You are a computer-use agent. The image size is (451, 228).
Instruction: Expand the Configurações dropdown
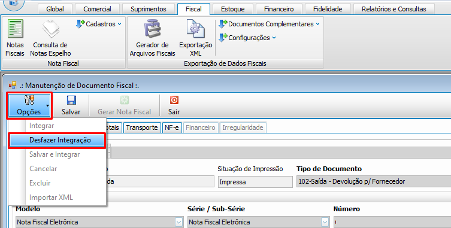247,38
